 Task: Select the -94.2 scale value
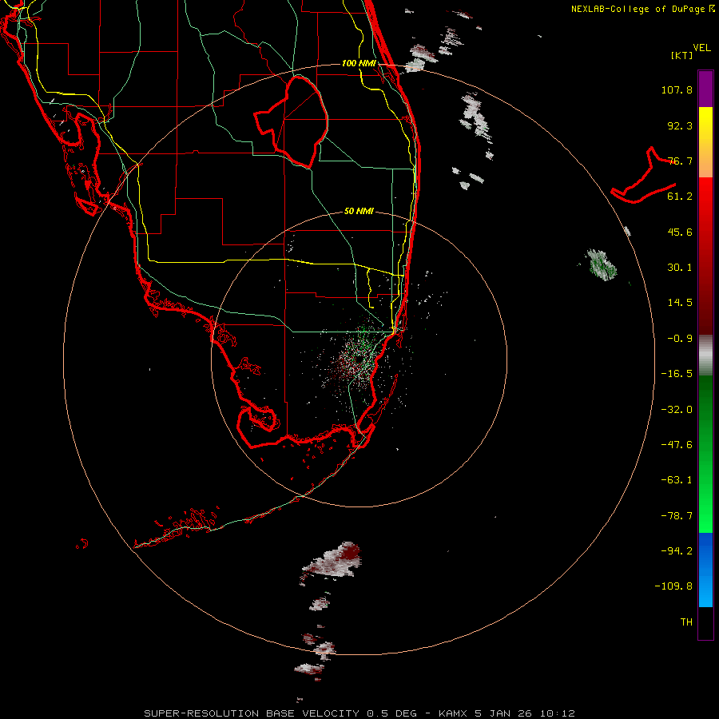point(677,550)
